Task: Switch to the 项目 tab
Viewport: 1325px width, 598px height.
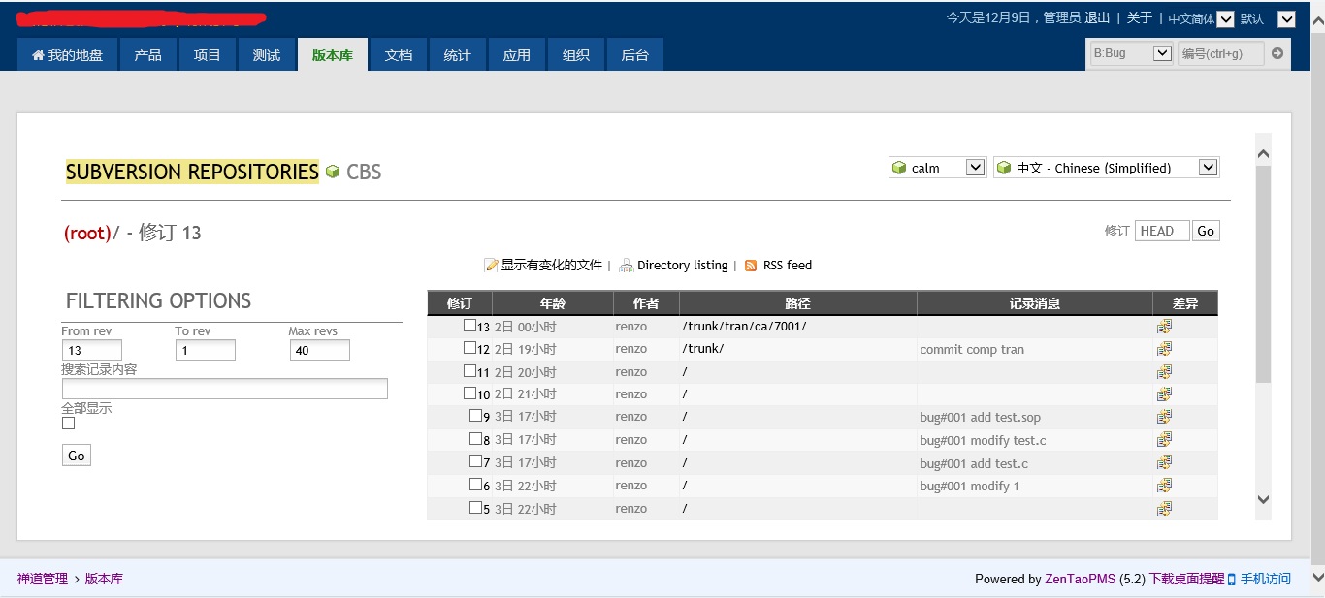Action: pyautogui.click(x=208, y=55)
